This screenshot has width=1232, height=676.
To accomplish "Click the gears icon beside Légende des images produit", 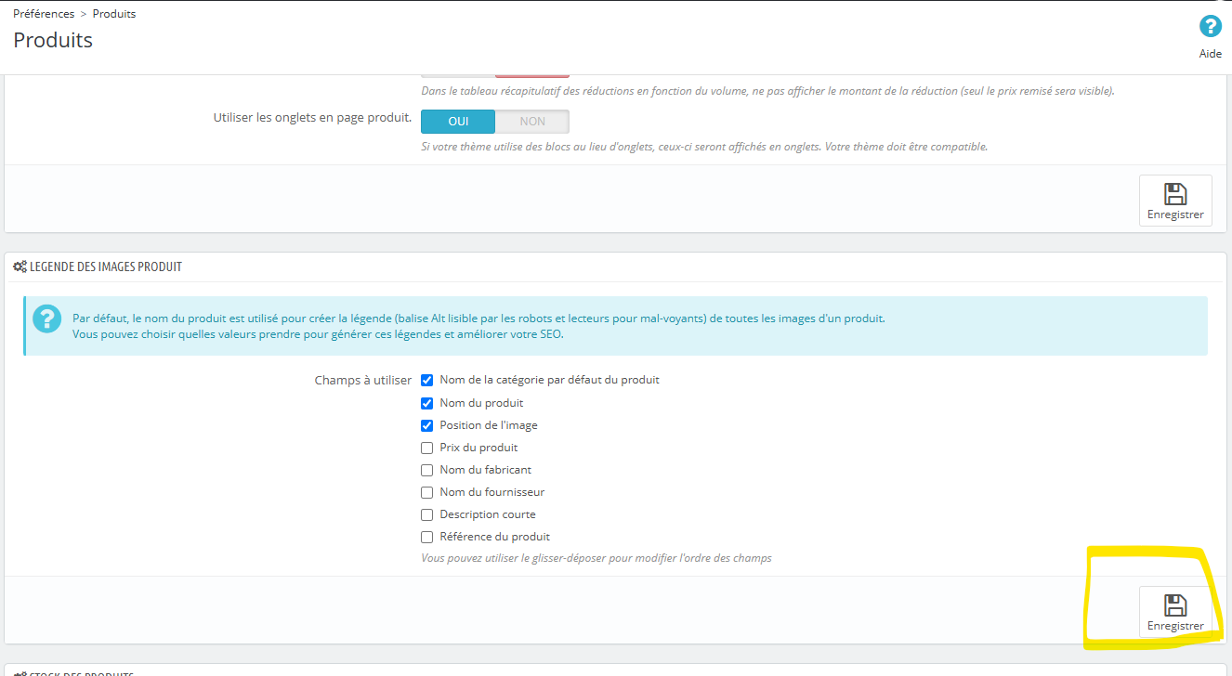I will [x=20, y=266].
